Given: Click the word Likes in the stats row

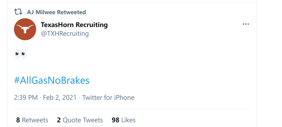Looking at the screenshot, I should point(128,120).
